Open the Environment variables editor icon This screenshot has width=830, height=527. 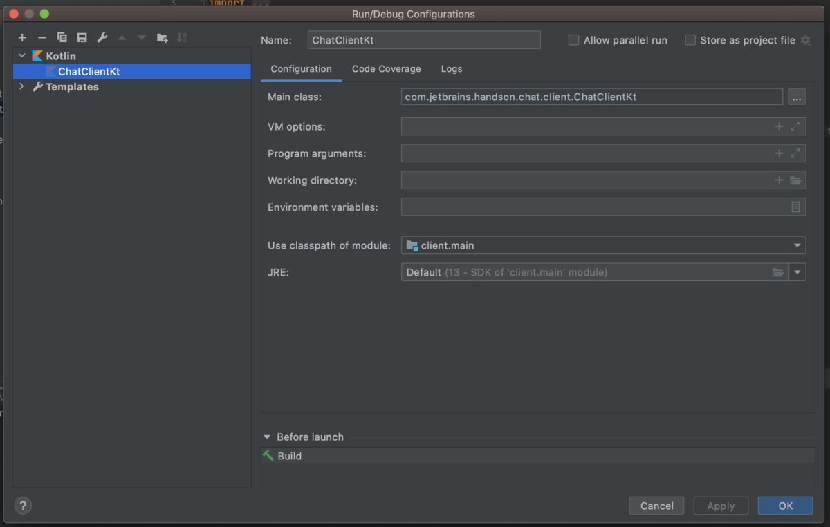[795, 207]
